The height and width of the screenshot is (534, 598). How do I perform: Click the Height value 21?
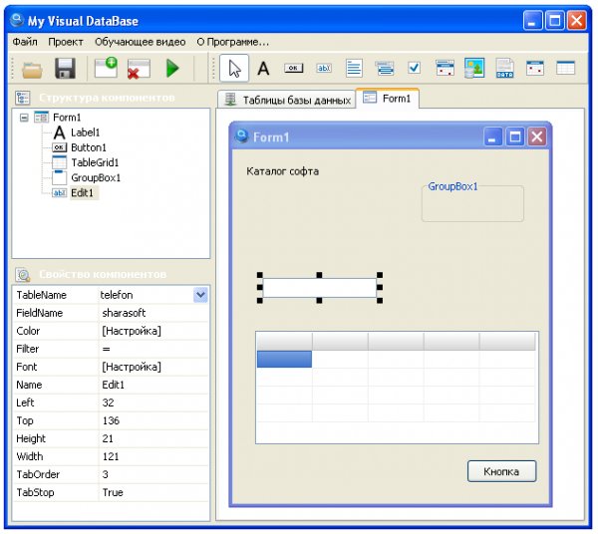(108, 438)
